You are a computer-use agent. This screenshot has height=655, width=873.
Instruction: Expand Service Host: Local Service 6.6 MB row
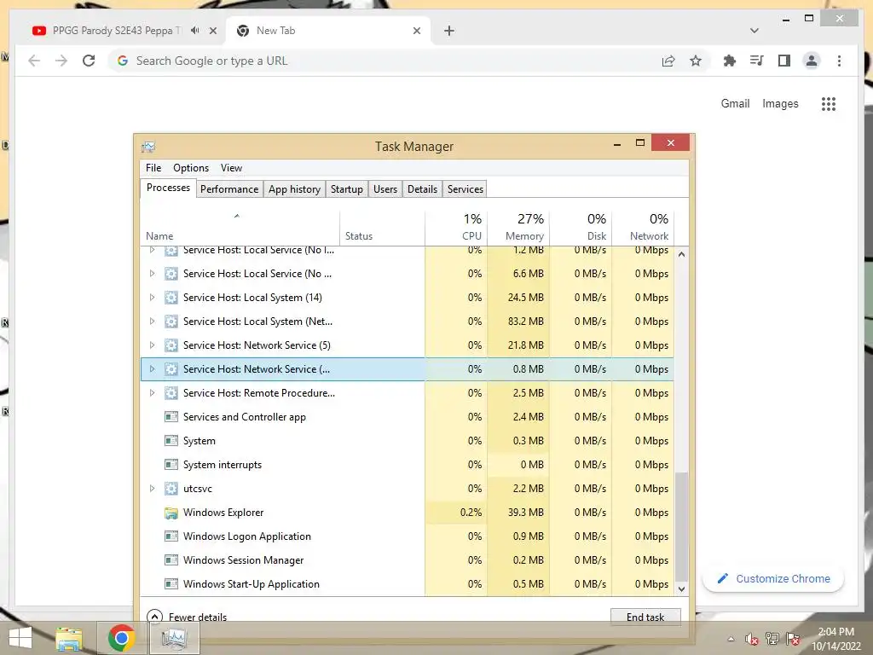tap(152, 274)
